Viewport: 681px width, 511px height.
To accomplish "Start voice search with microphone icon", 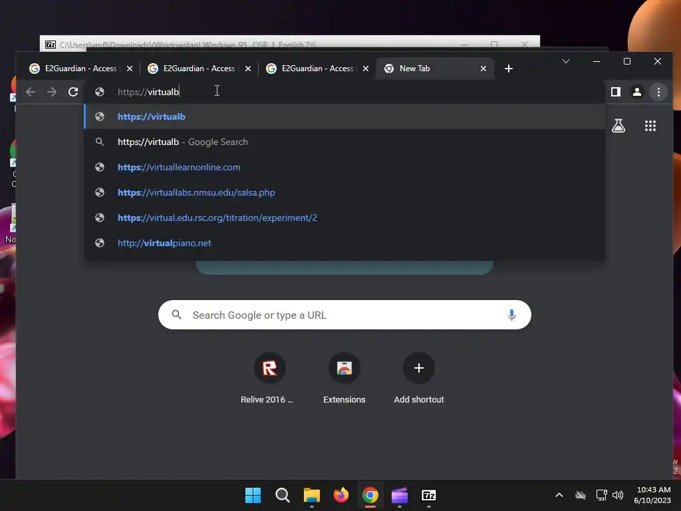I will tap(511, 315).
